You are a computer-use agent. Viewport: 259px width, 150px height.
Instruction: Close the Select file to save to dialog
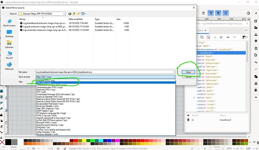tap(194, 7)
